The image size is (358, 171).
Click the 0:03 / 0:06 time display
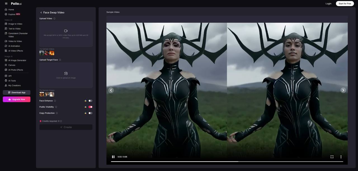click(x=123, y=157)
